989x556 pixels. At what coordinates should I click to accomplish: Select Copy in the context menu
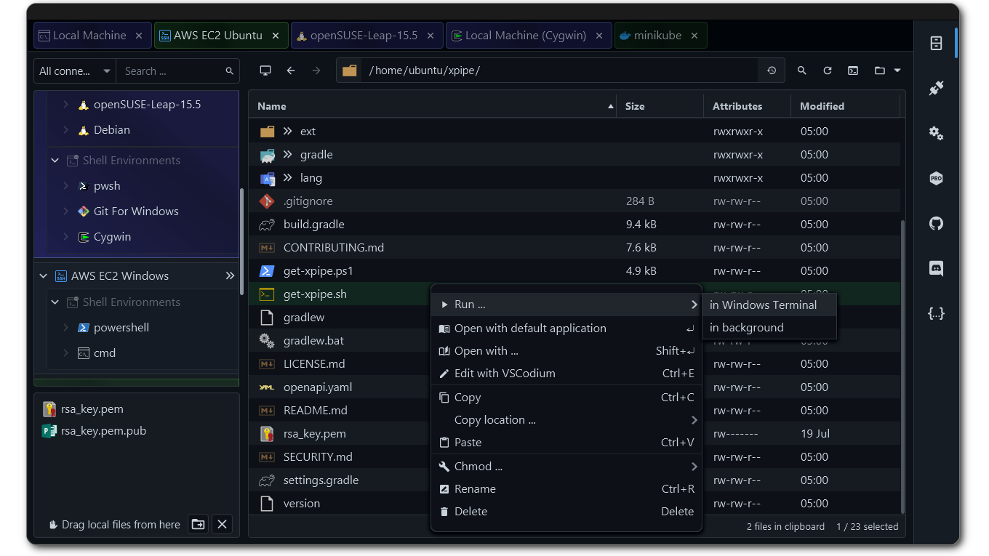click(566, 398)
